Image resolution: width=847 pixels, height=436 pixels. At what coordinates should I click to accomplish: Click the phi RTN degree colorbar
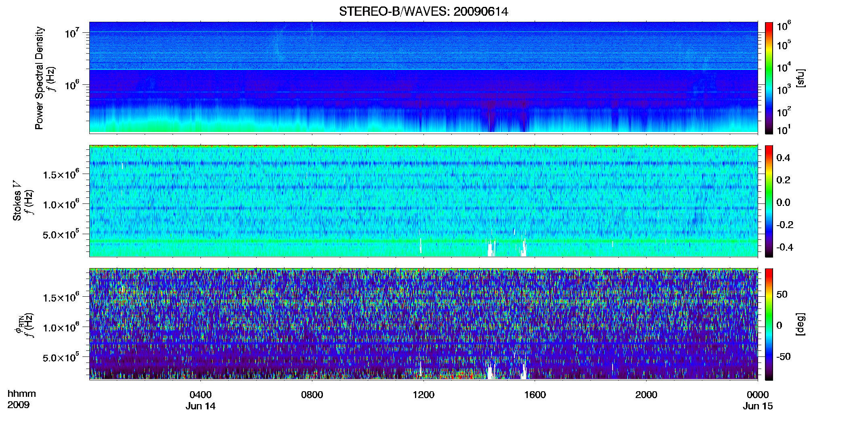(769, 324)
